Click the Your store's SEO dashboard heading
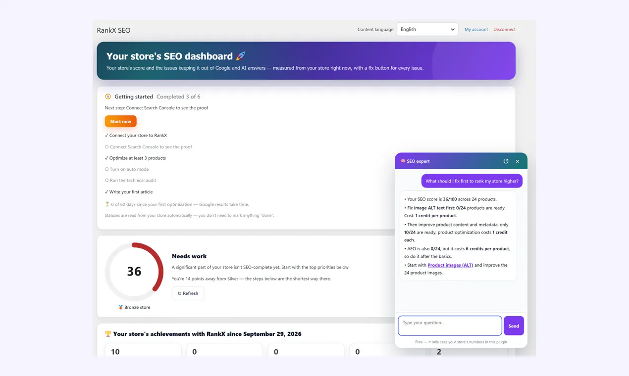The width and height of the screenshot is (629, 376). coord(169,56)
